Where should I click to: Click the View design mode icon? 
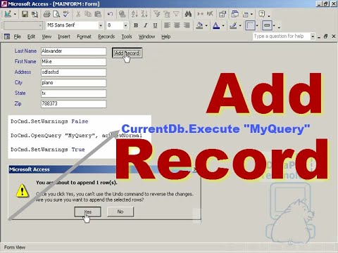click(x=8, y=14)
